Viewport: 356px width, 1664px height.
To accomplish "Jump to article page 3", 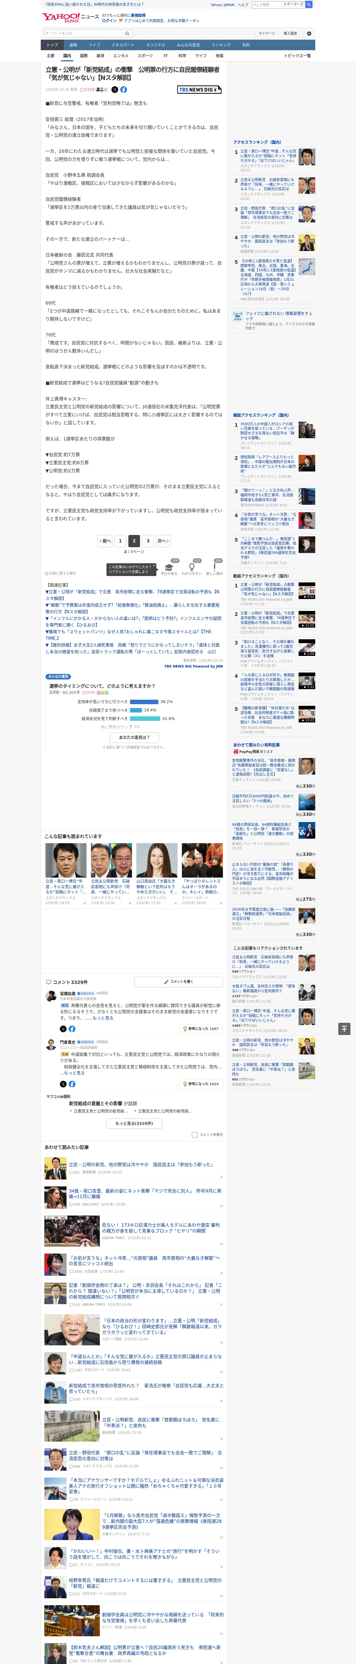I will (148, 541).
